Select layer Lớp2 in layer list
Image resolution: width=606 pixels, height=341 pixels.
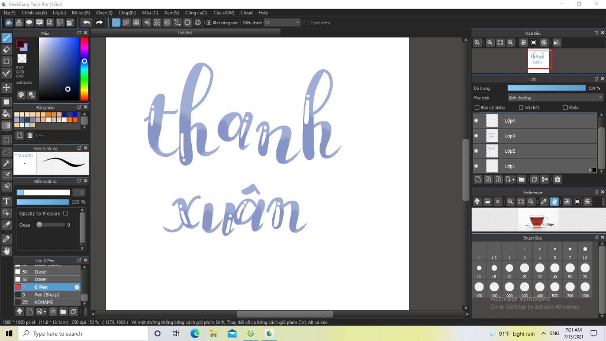[535, 151]
